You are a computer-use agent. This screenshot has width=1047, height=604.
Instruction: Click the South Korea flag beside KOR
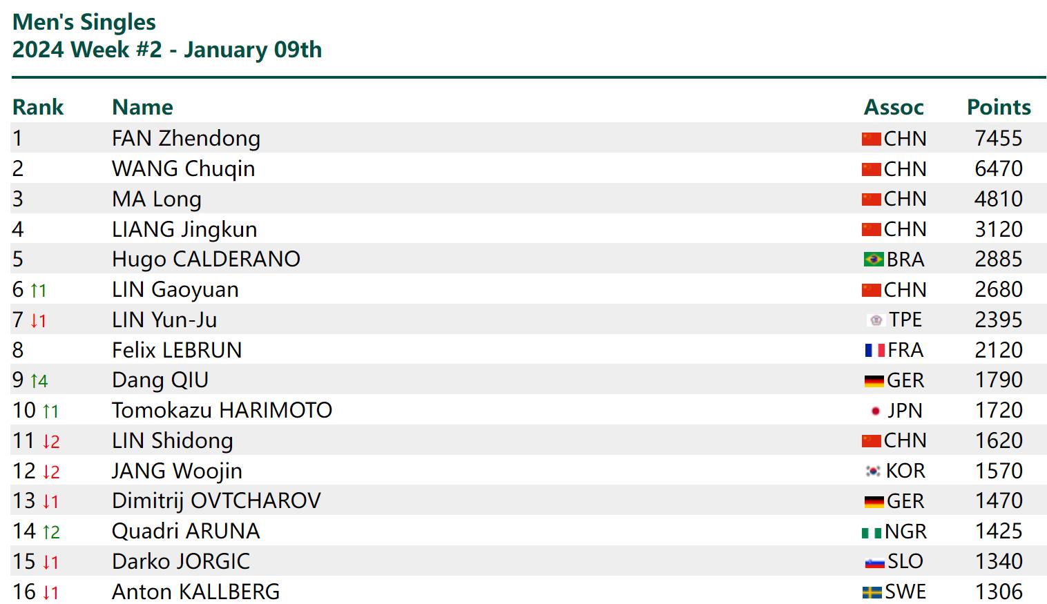[x=874, y=471]
